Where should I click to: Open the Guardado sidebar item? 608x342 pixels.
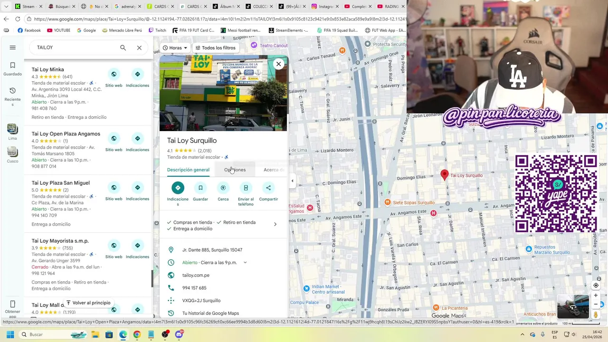[x=13, y=69]
